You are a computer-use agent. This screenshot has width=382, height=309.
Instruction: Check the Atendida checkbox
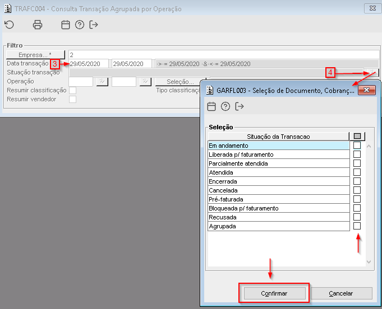357,172
